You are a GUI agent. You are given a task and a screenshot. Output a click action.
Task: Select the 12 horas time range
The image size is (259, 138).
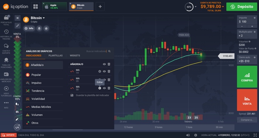tap(128, 127)
